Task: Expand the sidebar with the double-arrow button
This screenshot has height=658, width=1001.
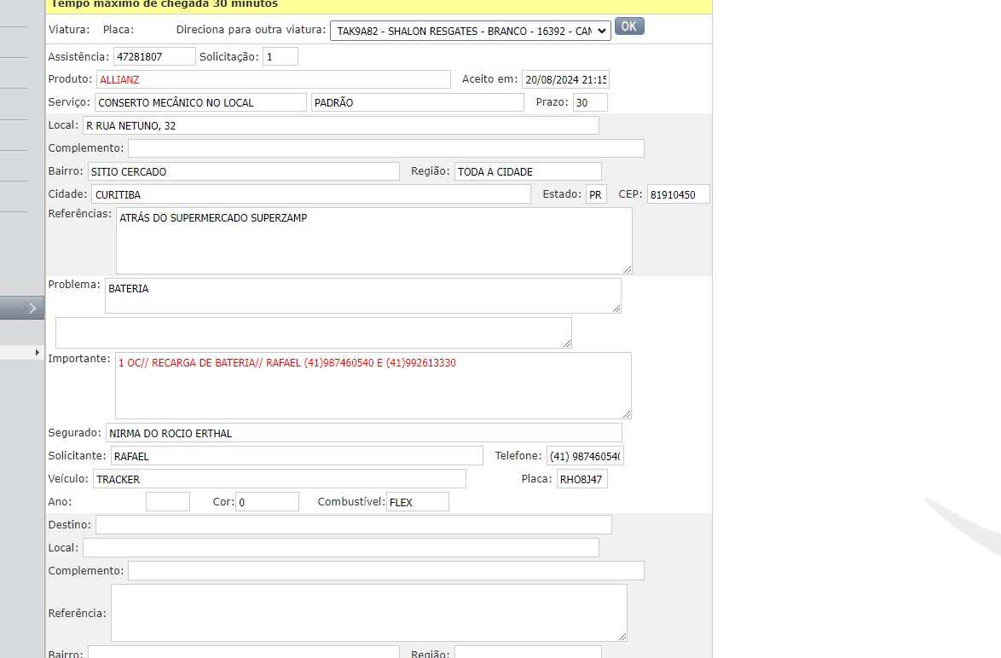Action: tap(22, 309)
